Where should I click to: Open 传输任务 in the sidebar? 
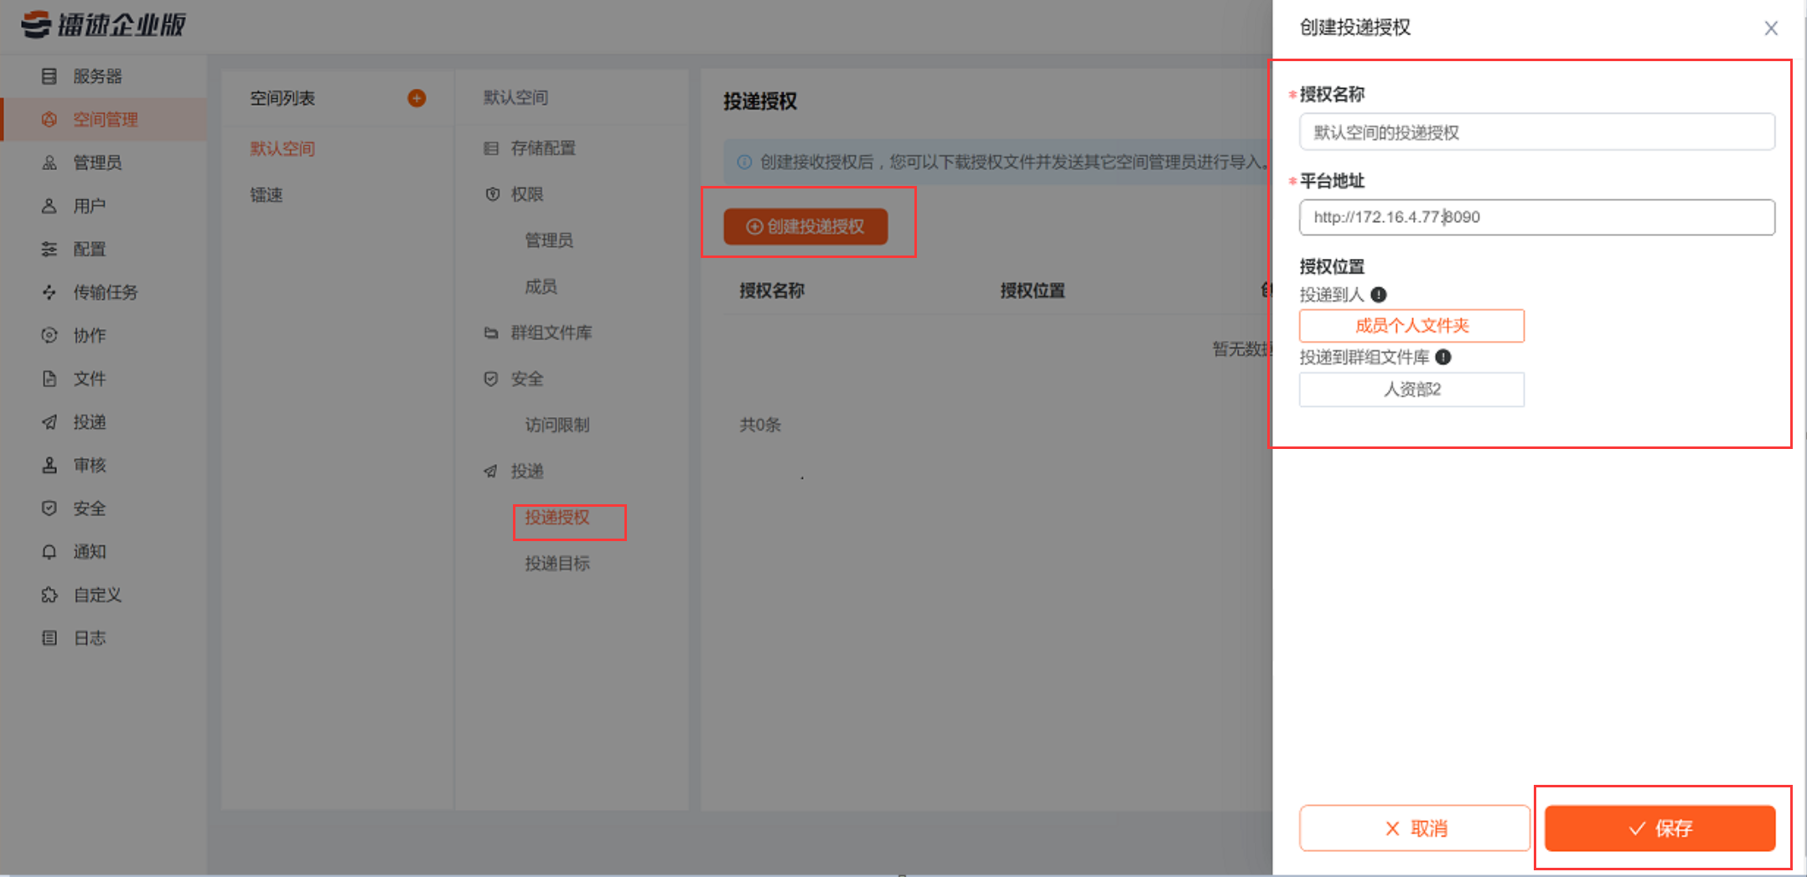tap(105, 292)
